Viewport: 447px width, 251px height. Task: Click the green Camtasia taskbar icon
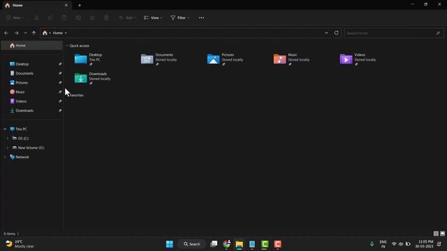[265, 244]
